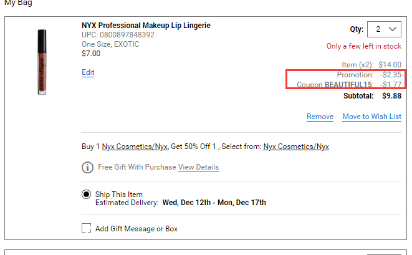Click the info icon beside Free Gift
The height and width of the screenshot is (255, 412).
coord(87,168)
